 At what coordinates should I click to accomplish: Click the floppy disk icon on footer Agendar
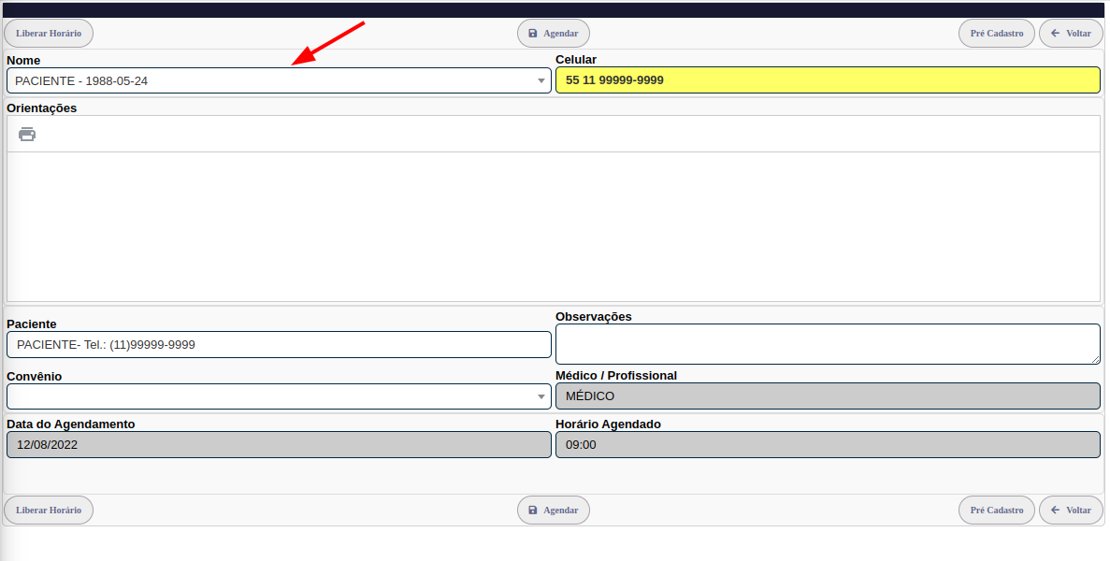533,511
